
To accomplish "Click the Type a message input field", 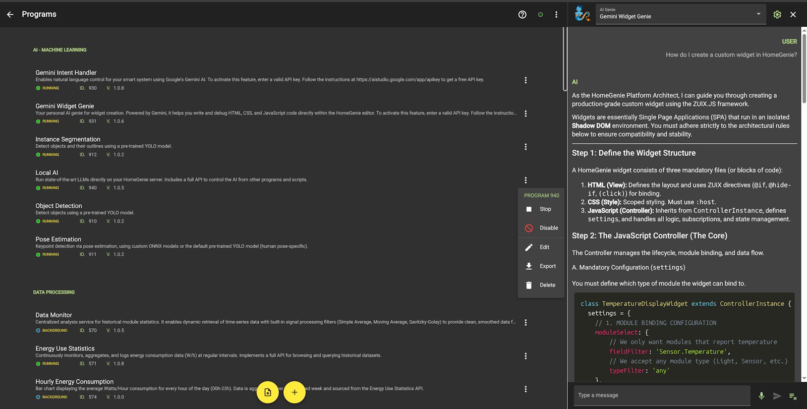I will point(661,395).
